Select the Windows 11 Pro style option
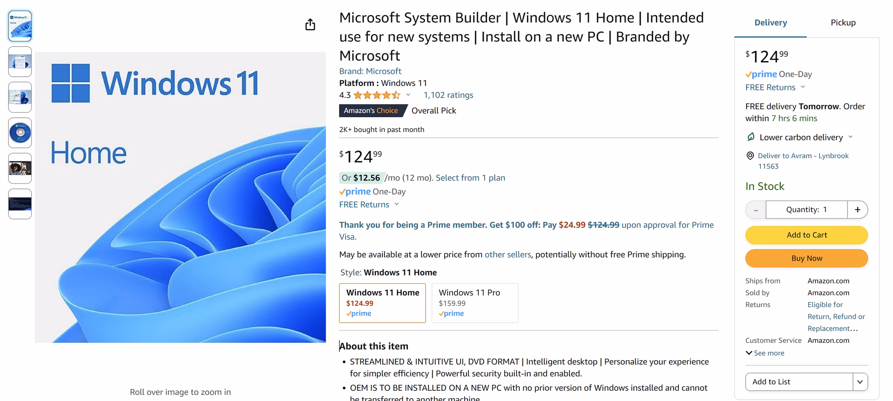Viewport: 893px width, 401px height. click(474, 303)
